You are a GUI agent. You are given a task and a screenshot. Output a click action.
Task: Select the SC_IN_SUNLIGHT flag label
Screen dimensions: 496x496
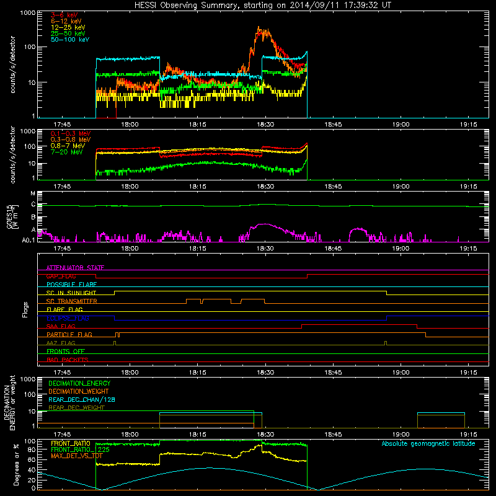71,293
